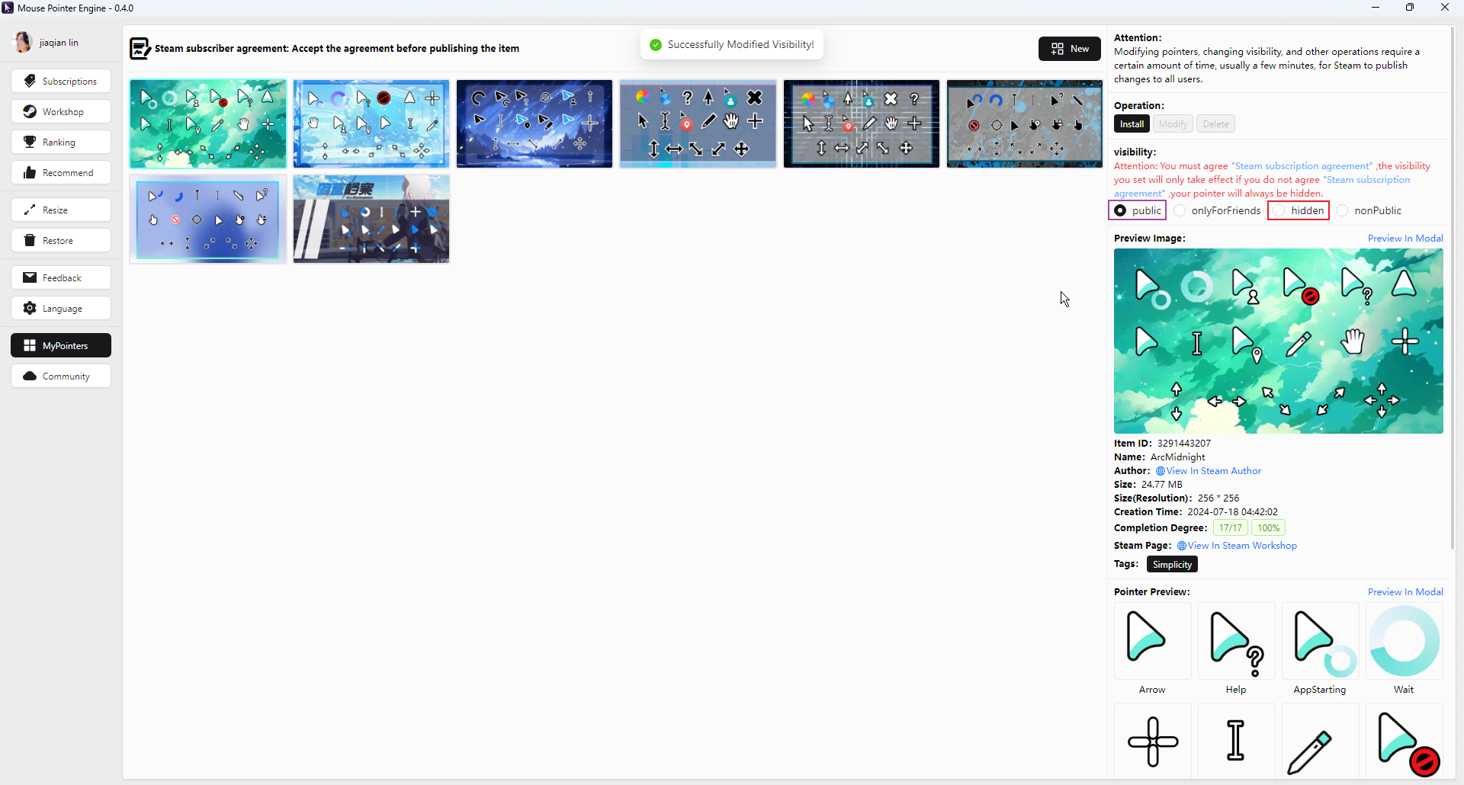The height and width of the screenshot is (785, 1464).
Task: Open the Subscriptions page from the sidebar
Action: tap(61, 82)
